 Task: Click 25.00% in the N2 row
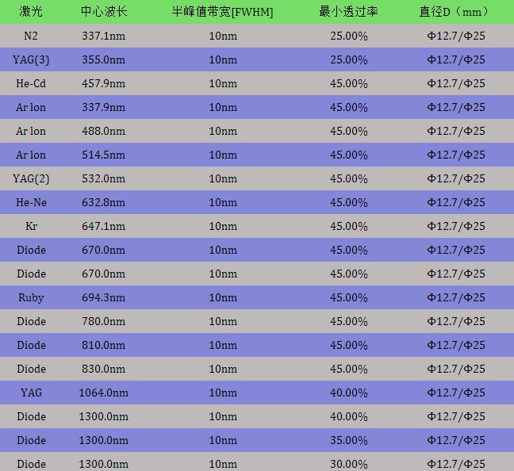point(349,36)
